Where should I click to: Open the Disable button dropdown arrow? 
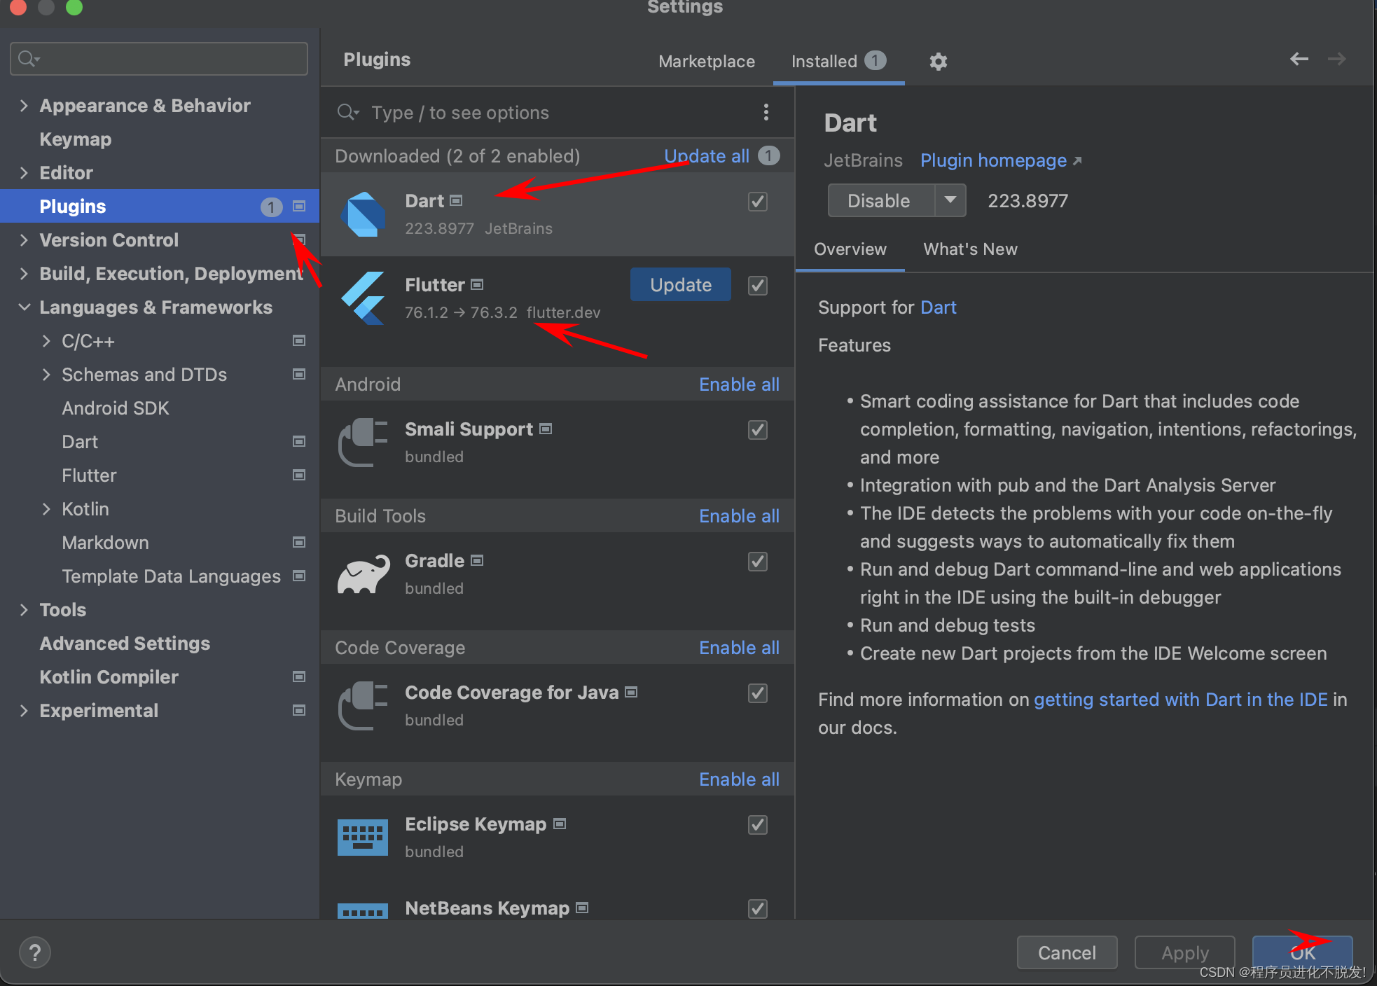[950, 200]
